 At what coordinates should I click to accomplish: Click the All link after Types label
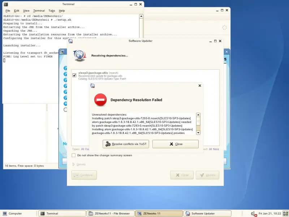[x=83, y=149]
